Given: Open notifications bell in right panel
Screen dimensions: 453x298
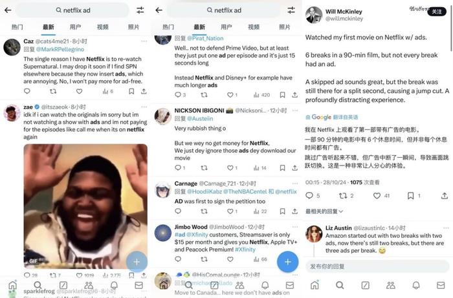Looking at the screenshot, I should pos(416,285).
